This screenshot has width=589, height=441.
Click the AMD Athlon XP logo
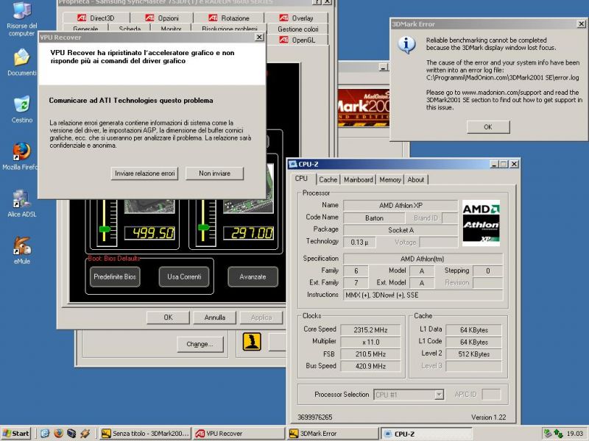(x=481, y=222)
